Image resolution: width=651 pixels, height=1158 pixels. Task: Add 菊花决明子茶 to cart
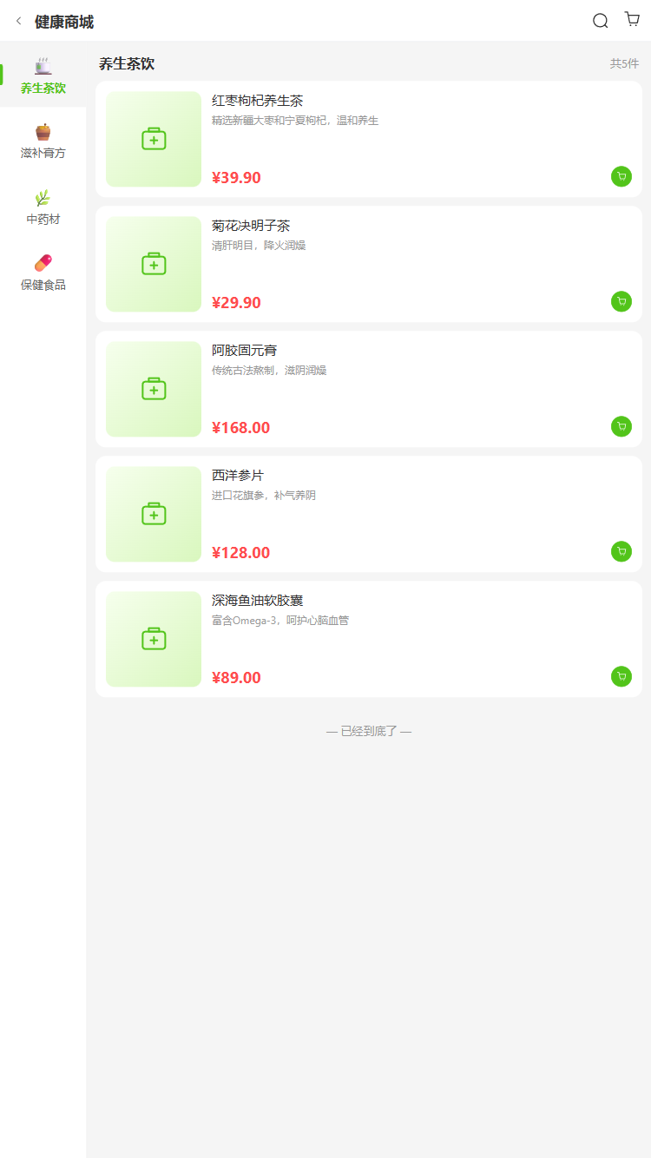pos(621,302)
